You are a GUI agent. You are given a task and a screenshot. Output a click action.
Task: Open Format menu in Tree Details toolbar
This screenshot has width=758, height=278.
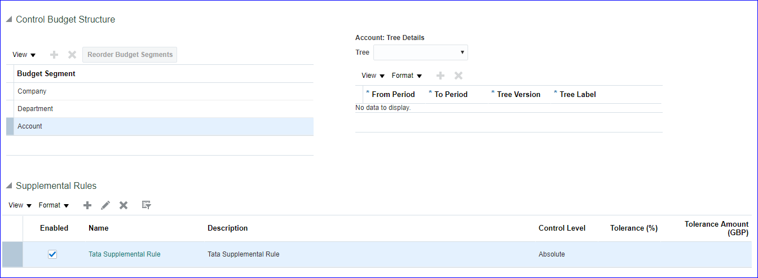[407, 76]
